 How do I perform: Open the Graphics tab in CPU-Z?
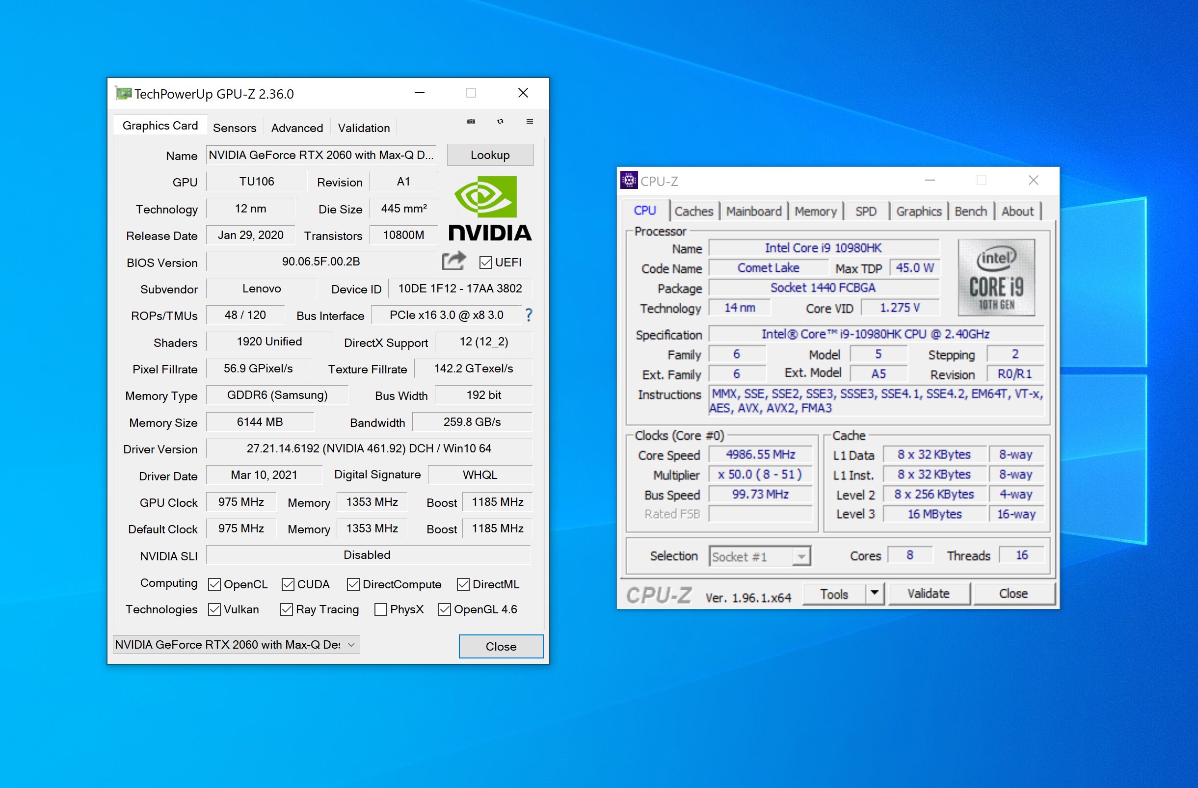point(919,211)
